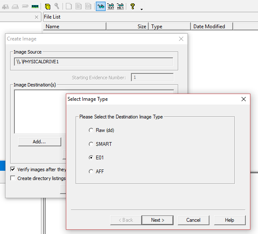The height and width of the screenshot is (234, 258).
Task: Sort file list by Date Modified column
Action: pos(211,26)
